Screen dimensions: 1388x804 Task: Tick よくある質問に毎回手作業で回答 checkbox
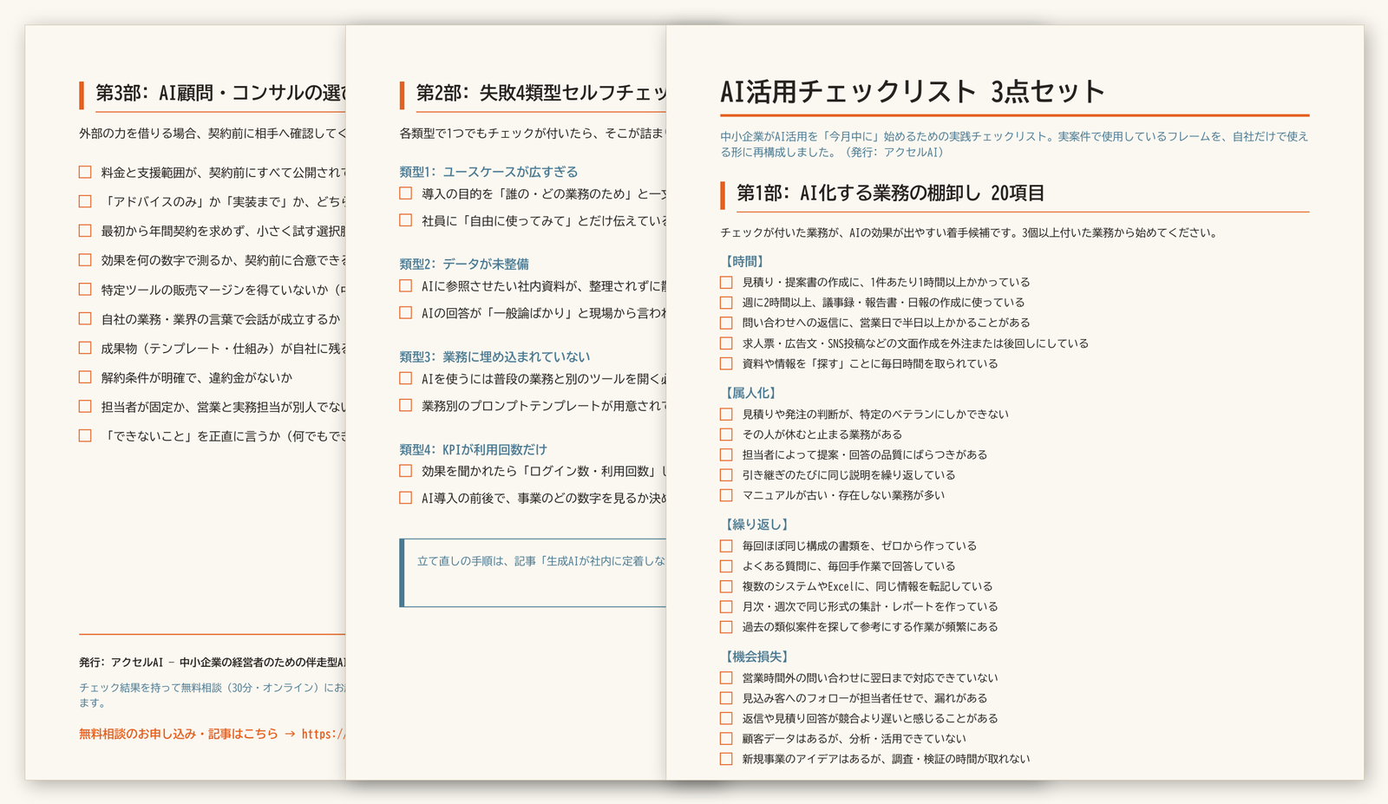point(726,566)
